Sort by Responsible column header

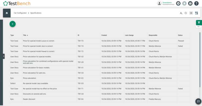(x=153, y=35)
